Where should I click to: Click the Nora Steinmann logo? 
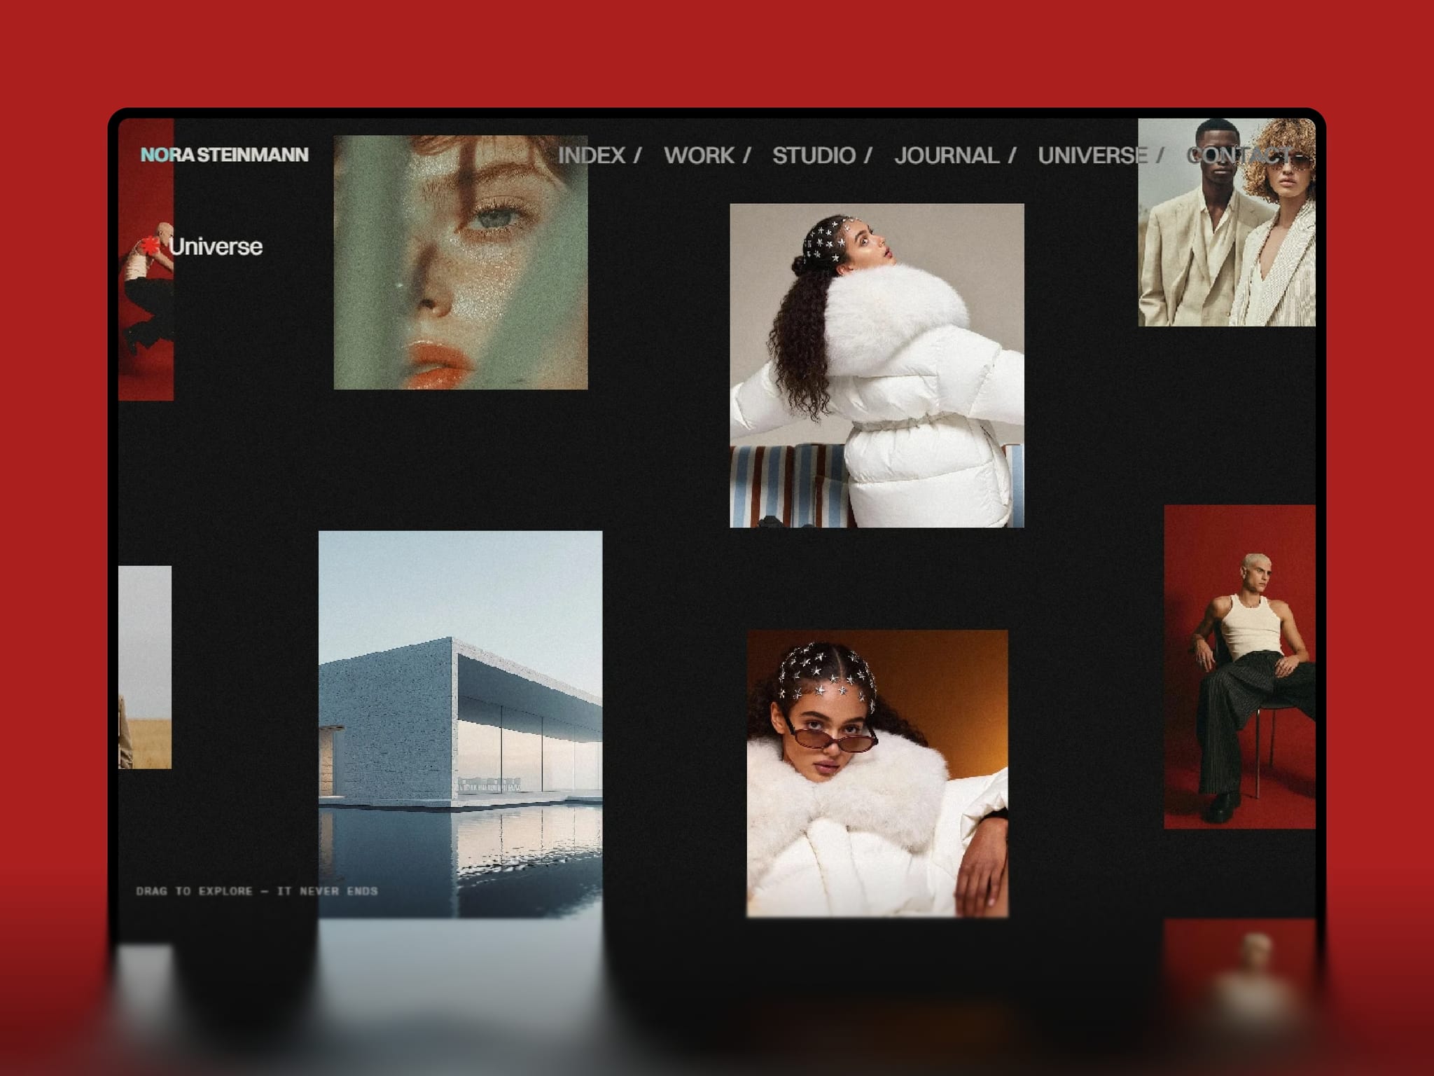coord(224,155)
